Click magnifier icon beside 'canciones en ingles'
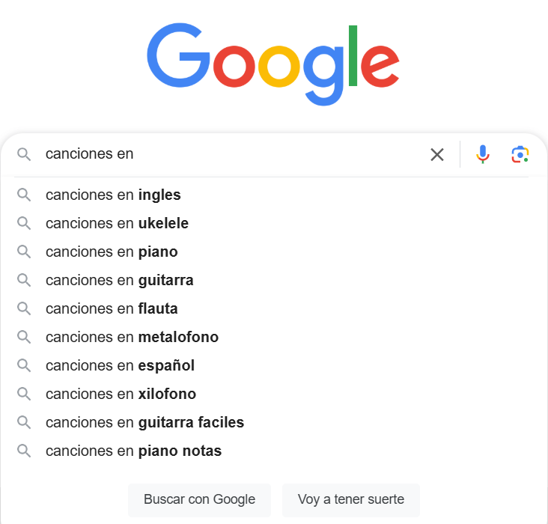The height and width of the screenshot is (524, 548). coord(25,195)
